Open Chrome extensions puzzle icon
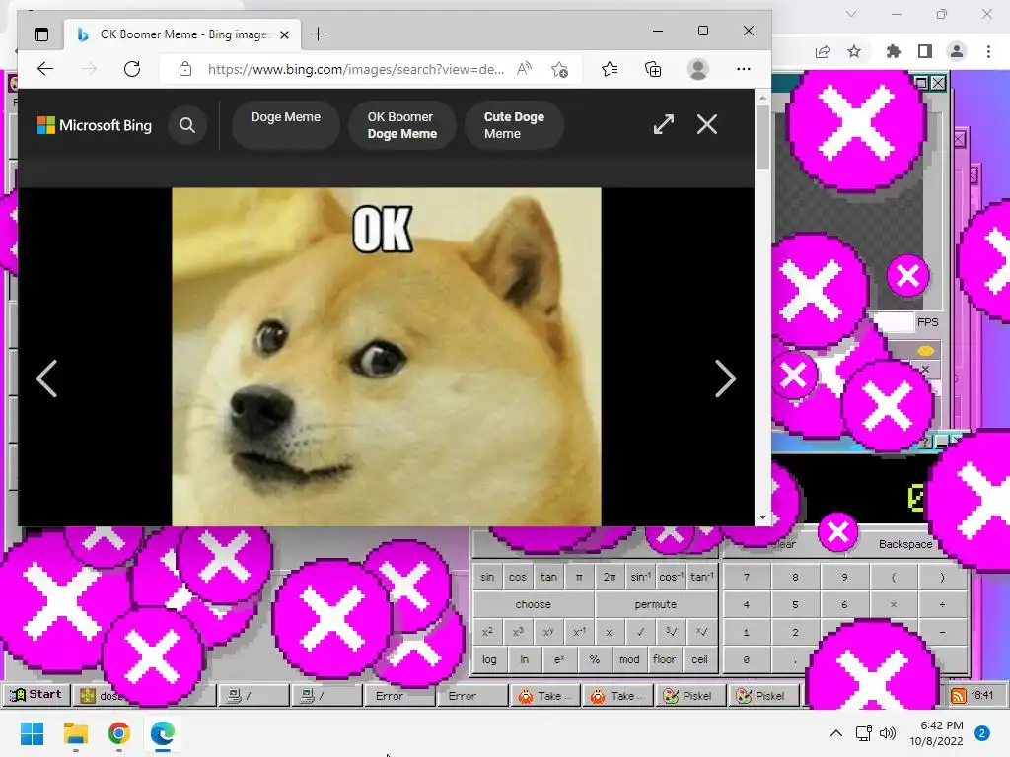Viewport: 1010px width, 757px height. [x=894, y=51]
